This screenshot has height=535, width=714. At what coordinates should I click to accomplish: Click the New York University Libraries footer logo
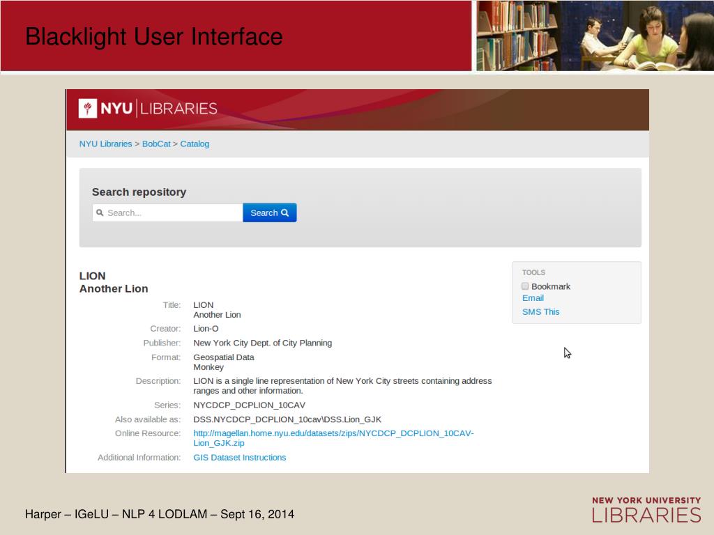point(646,509)
